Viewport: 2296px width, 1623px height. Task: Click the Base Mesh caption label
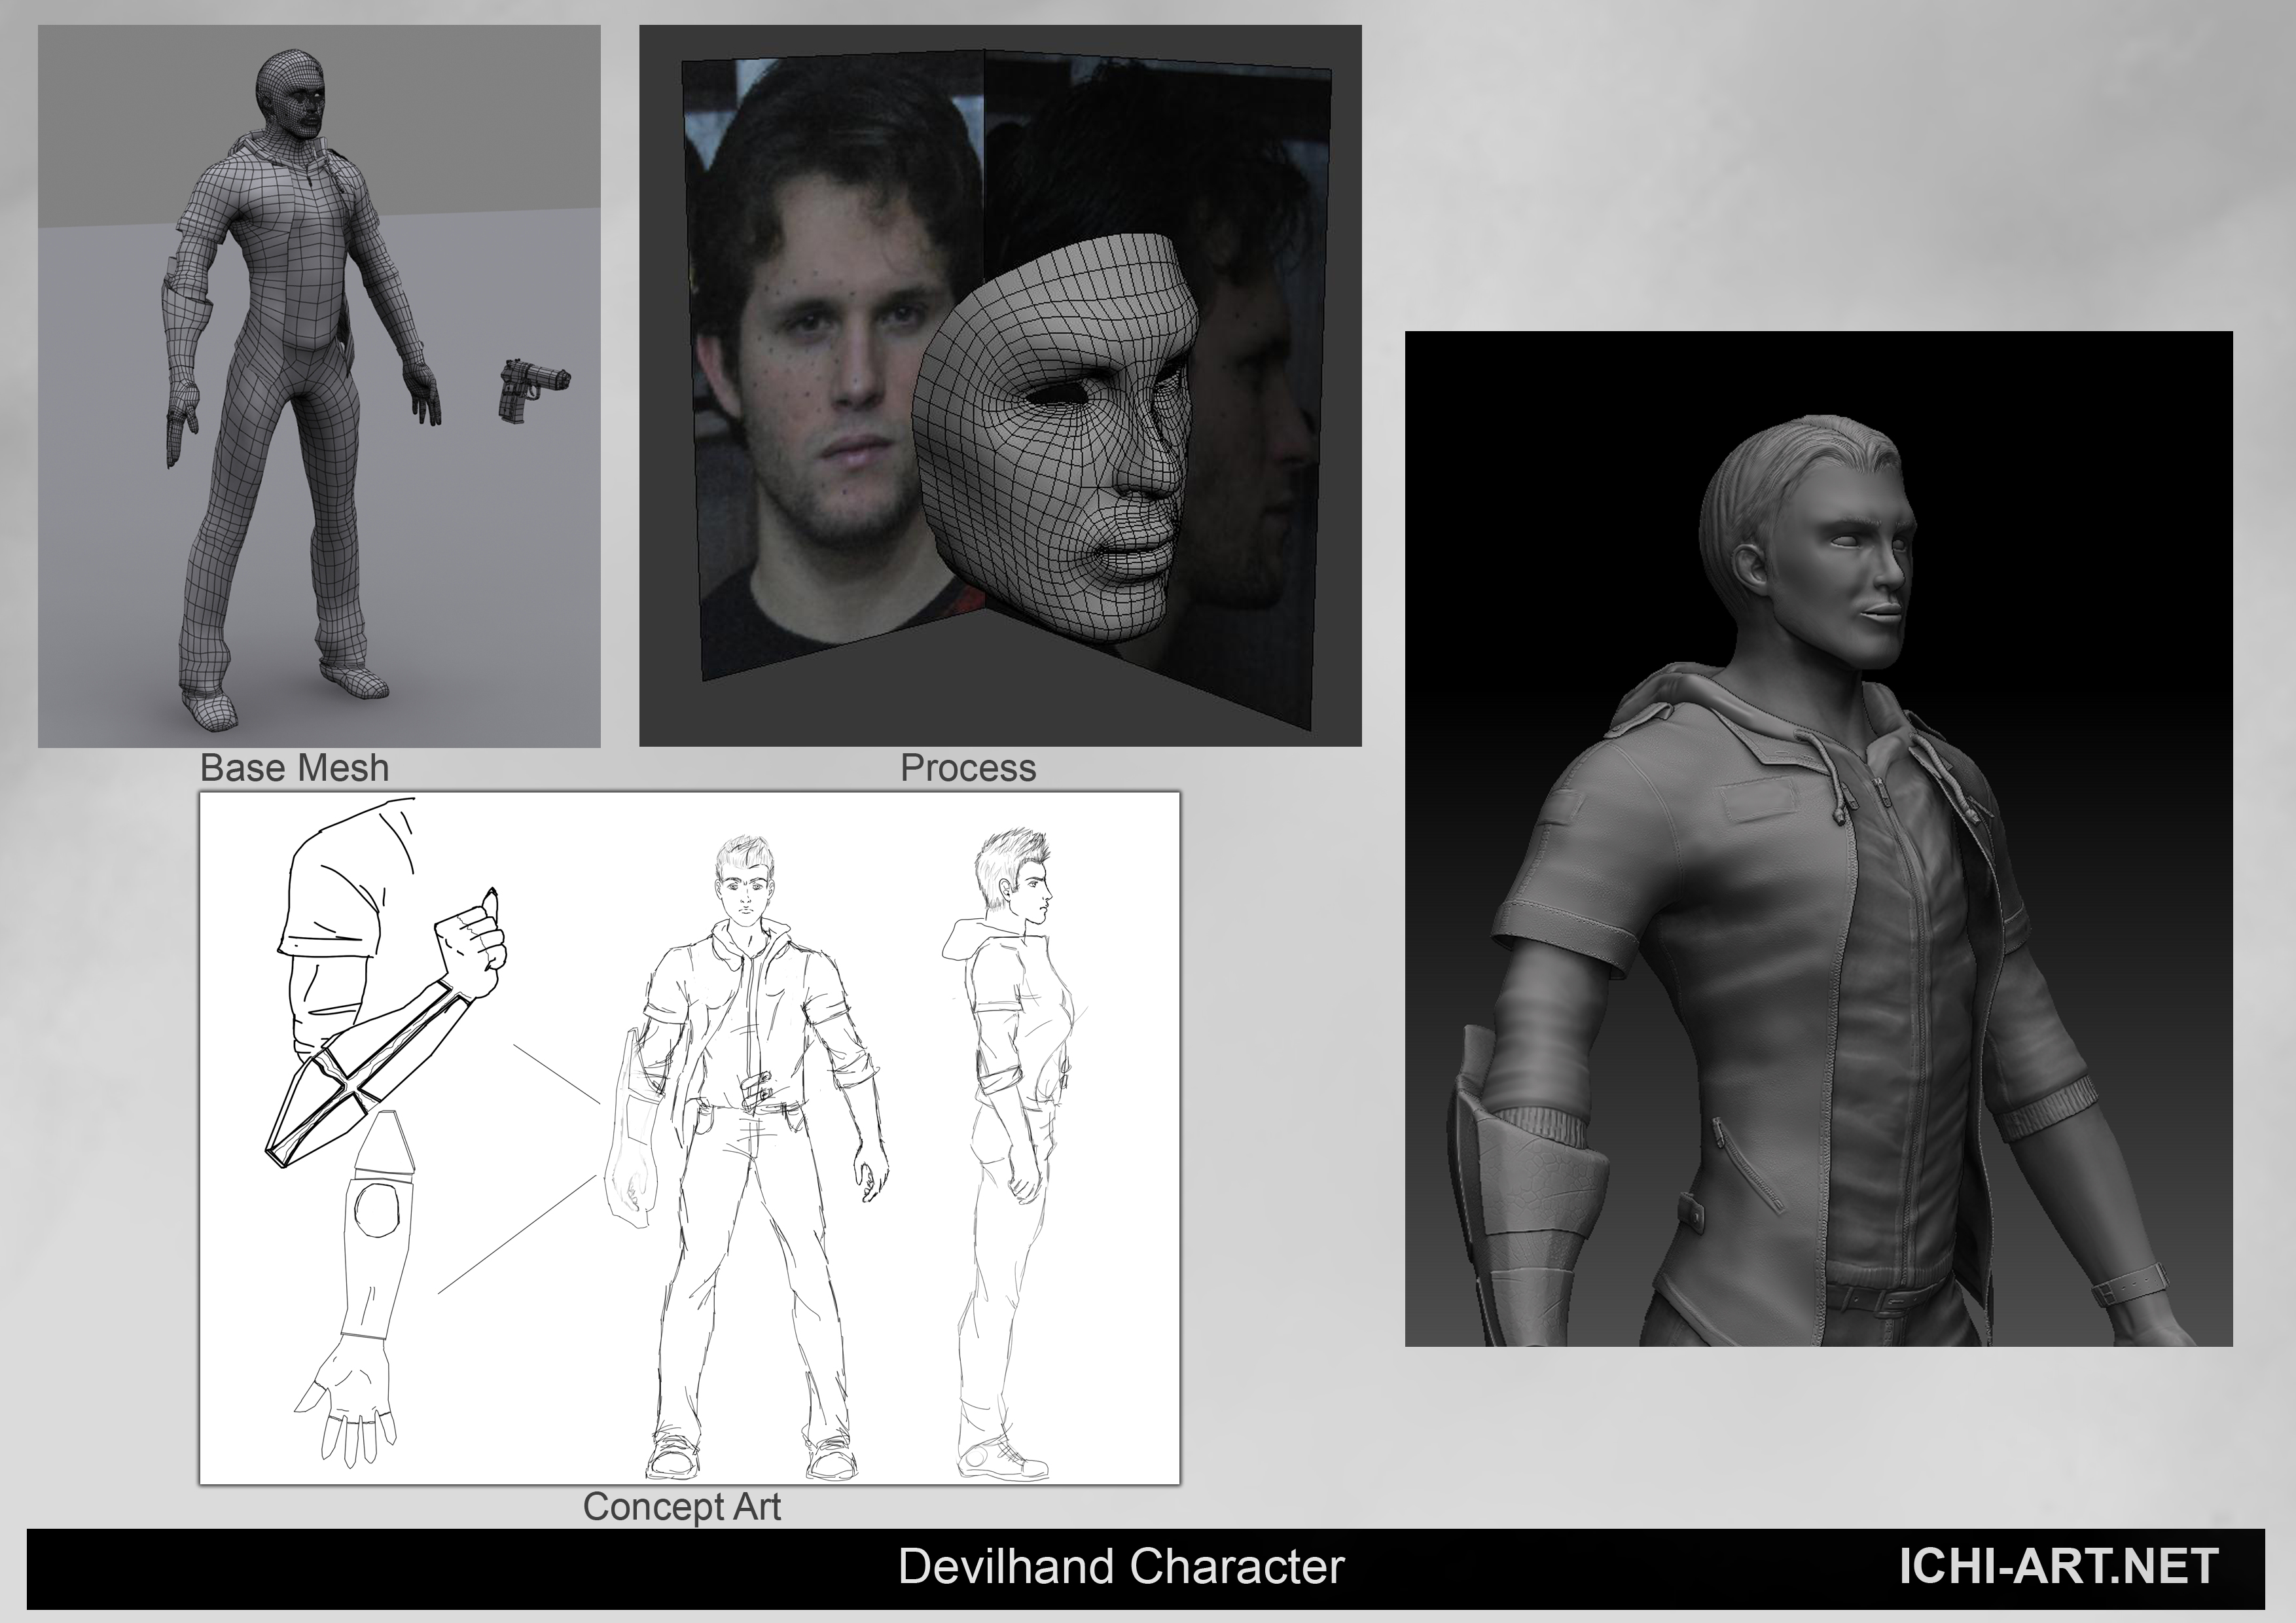point(294,768)
